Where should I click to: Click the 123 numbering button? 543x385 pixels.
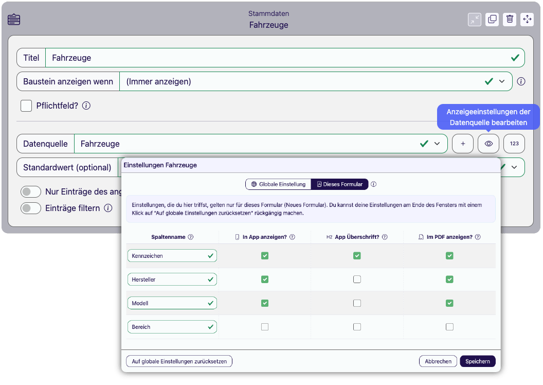(514, 144)
